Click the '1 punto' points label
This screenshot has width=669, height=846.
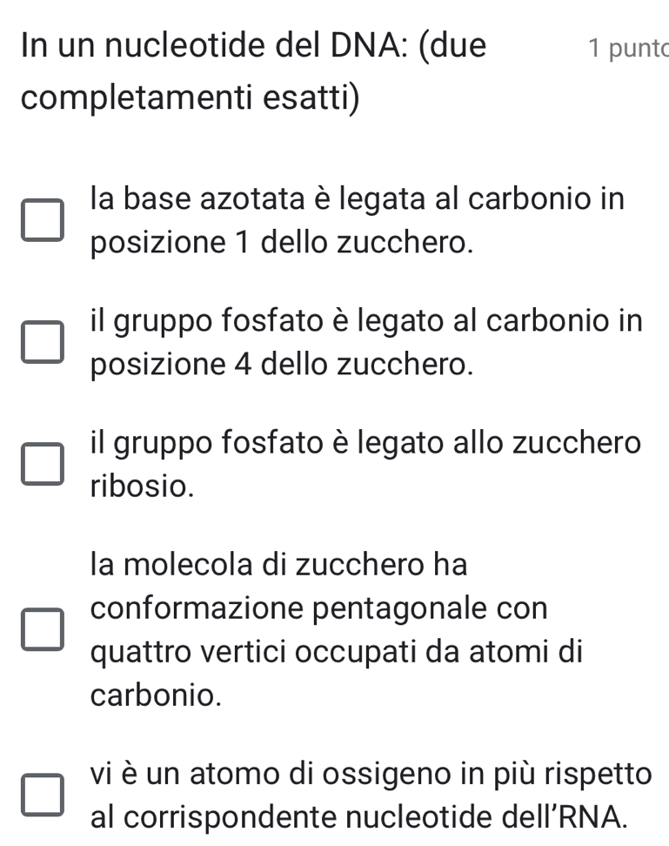(x=626, y=47)
